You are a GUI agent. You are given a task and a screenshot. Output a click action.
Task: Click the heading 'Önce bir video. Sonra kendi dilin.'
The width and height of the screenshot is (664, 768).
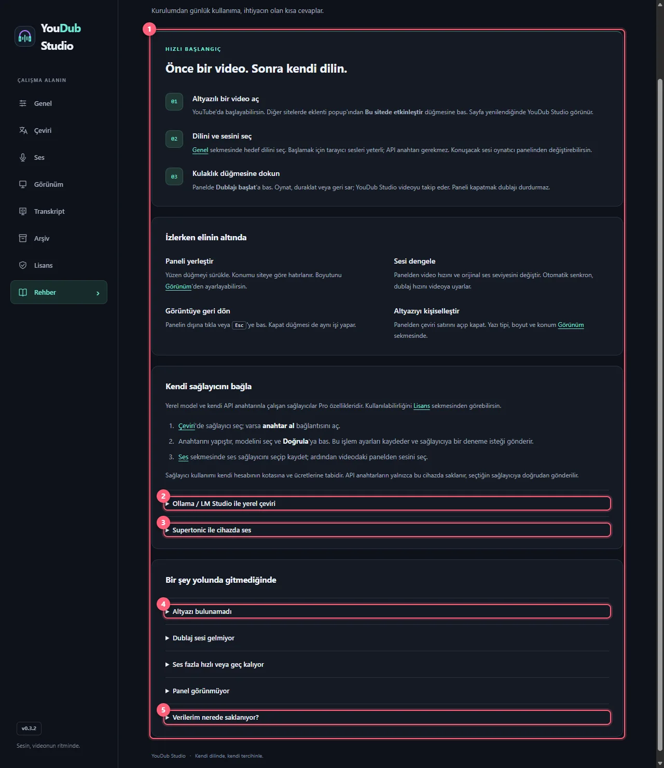coord(256,68)
